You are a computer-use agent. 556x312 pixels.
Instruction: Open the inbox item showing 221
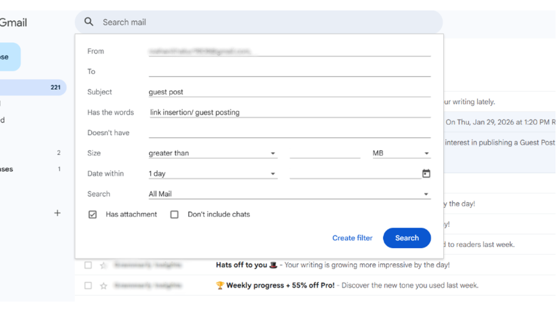[33, 87]
